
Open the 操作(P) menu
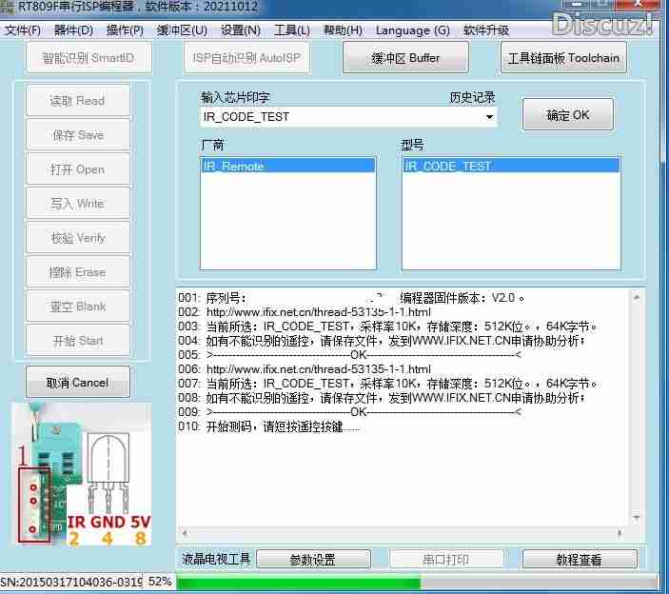pos(125,30)
